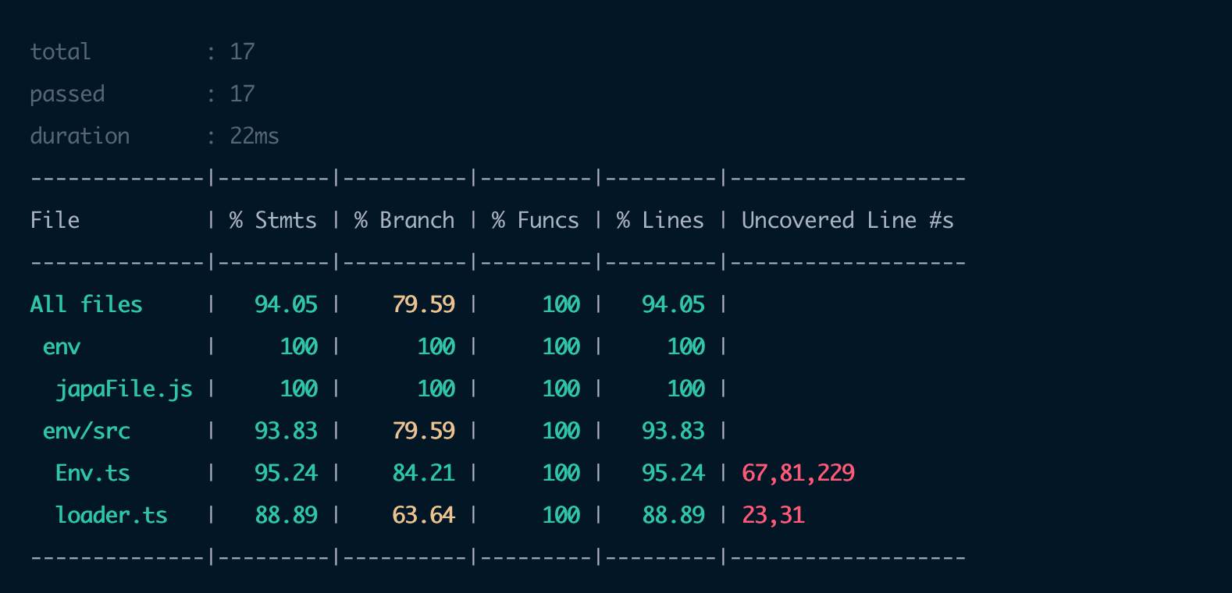Screen dimensions: 1232x593
Task: Click uncovered lines '23,31' for loader.ts
Action: pos(773,515)
